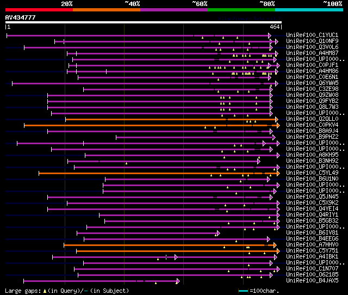The width and height of the screenshot is (348, 295).
Task: Open hit UniRef100_A4HM86
Action: pyautogui.click(x=312, y=71)
